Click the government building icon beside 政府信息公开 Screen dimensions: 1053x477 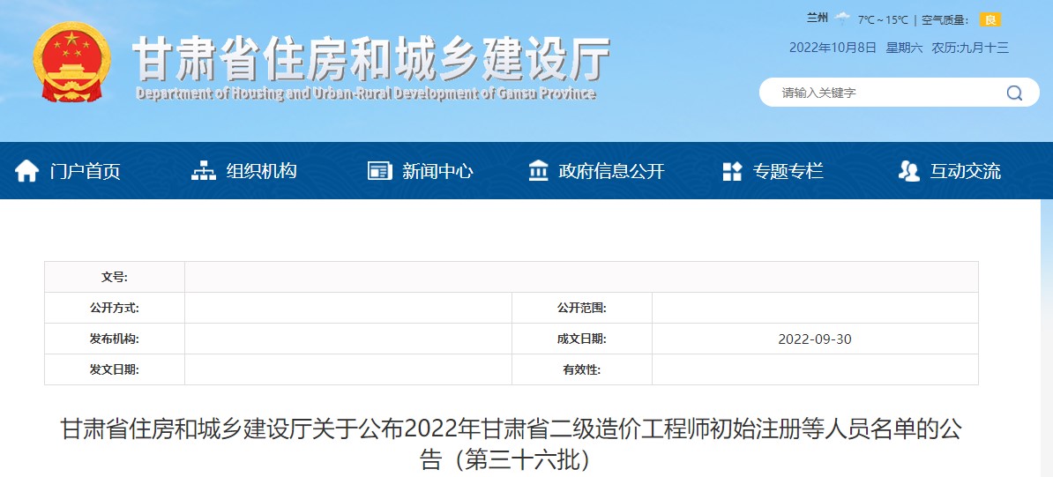coord(538,171)
